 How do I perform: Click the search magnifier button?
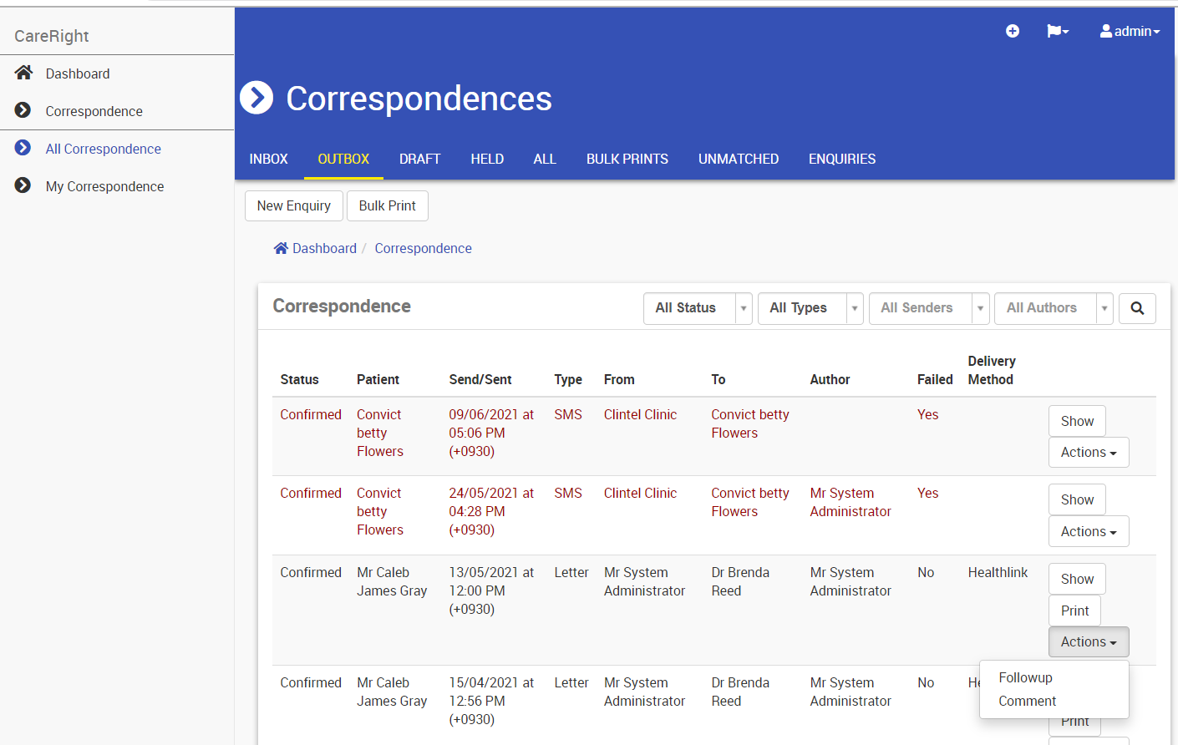pos(1137,308)
